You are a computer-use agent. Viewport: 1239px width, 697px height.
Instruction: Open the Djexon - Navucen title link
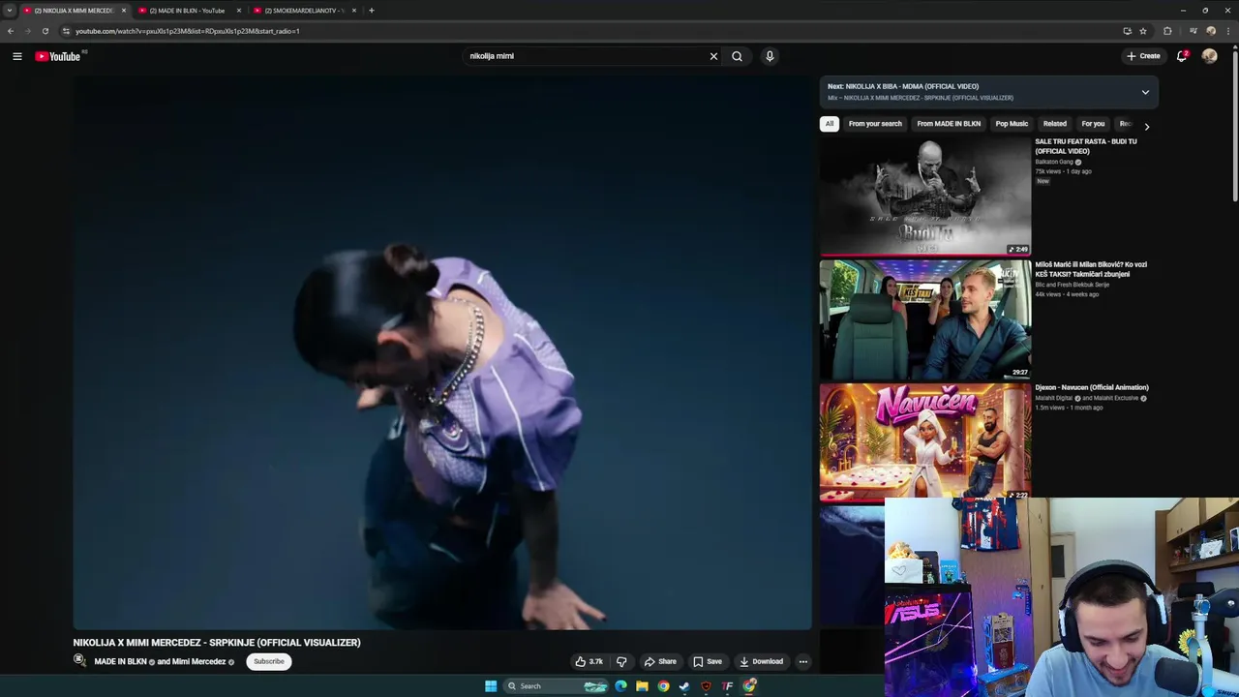pyautogui.click(x=1092, y=387)
